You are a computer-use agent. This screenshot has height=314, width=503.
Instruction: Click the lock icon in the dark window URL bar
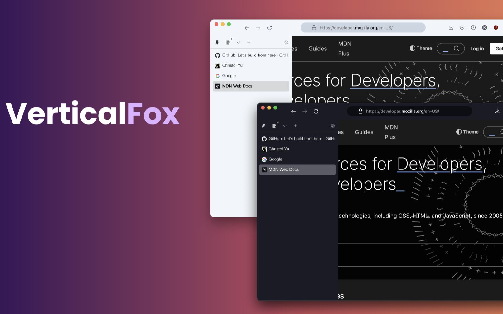click(360, 111)
